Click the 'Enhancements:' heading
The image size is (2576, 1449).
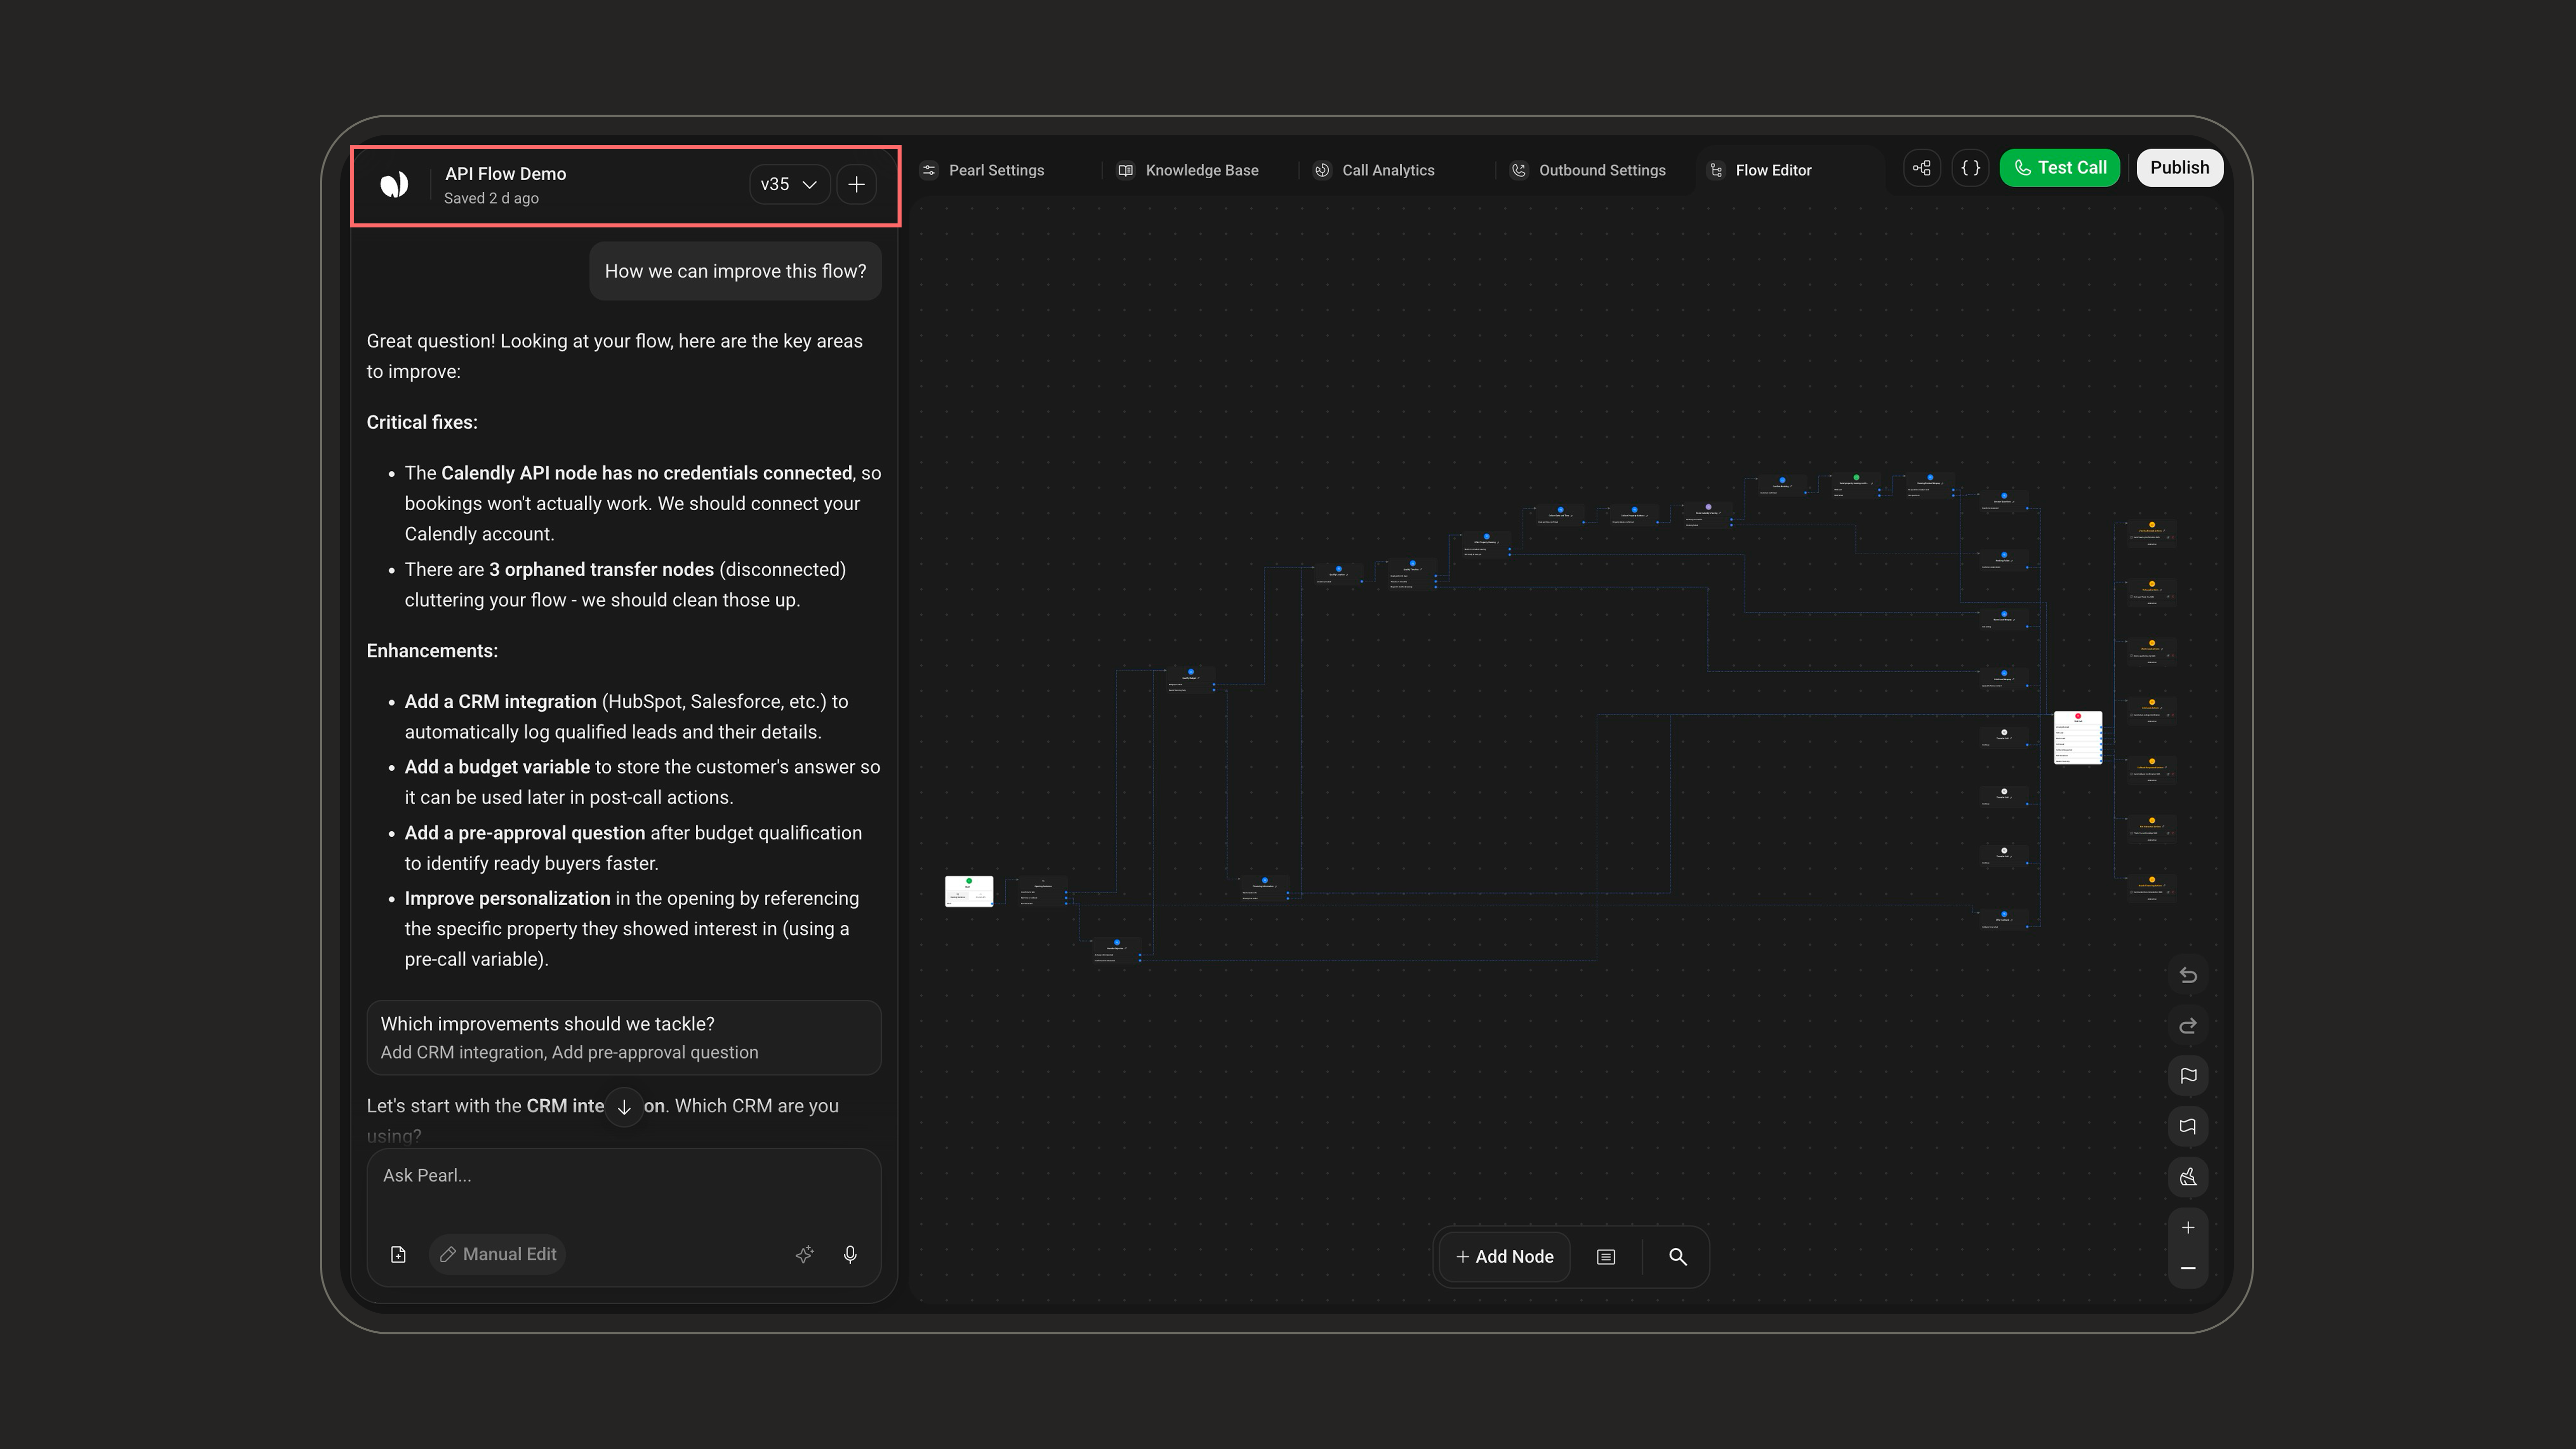pyautogui.click(x=432, y=651)
